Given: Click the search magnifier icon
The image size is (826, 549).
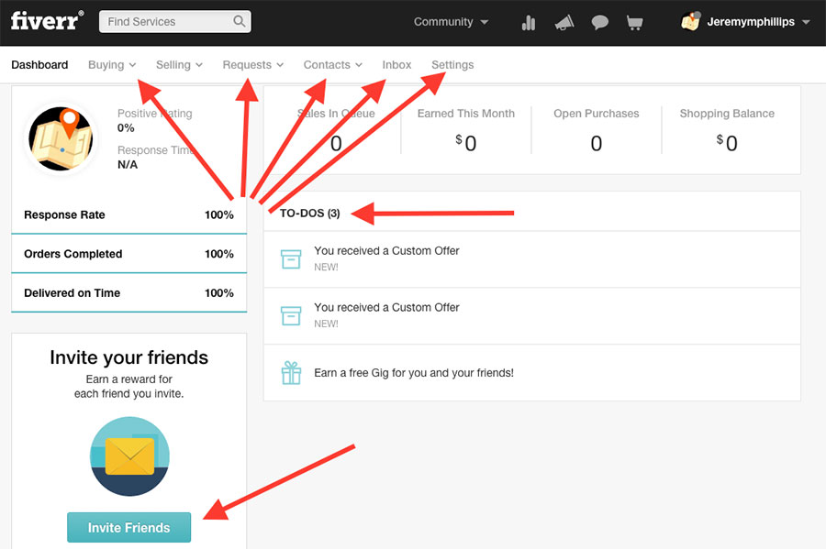Looking at the screenshot, I should pyautogui.click(x=239, y=22).
